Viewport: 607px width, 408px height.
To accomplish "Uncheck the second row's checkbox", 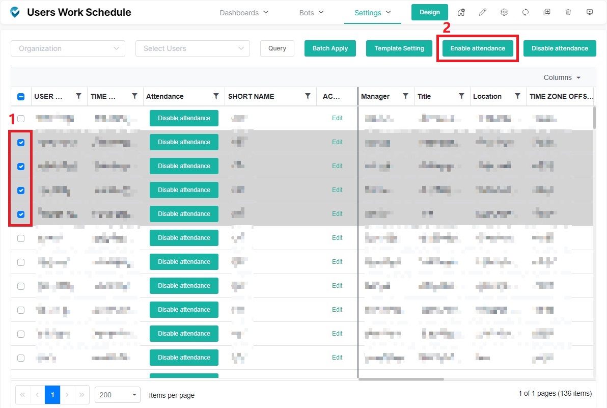I will (21, 143).
